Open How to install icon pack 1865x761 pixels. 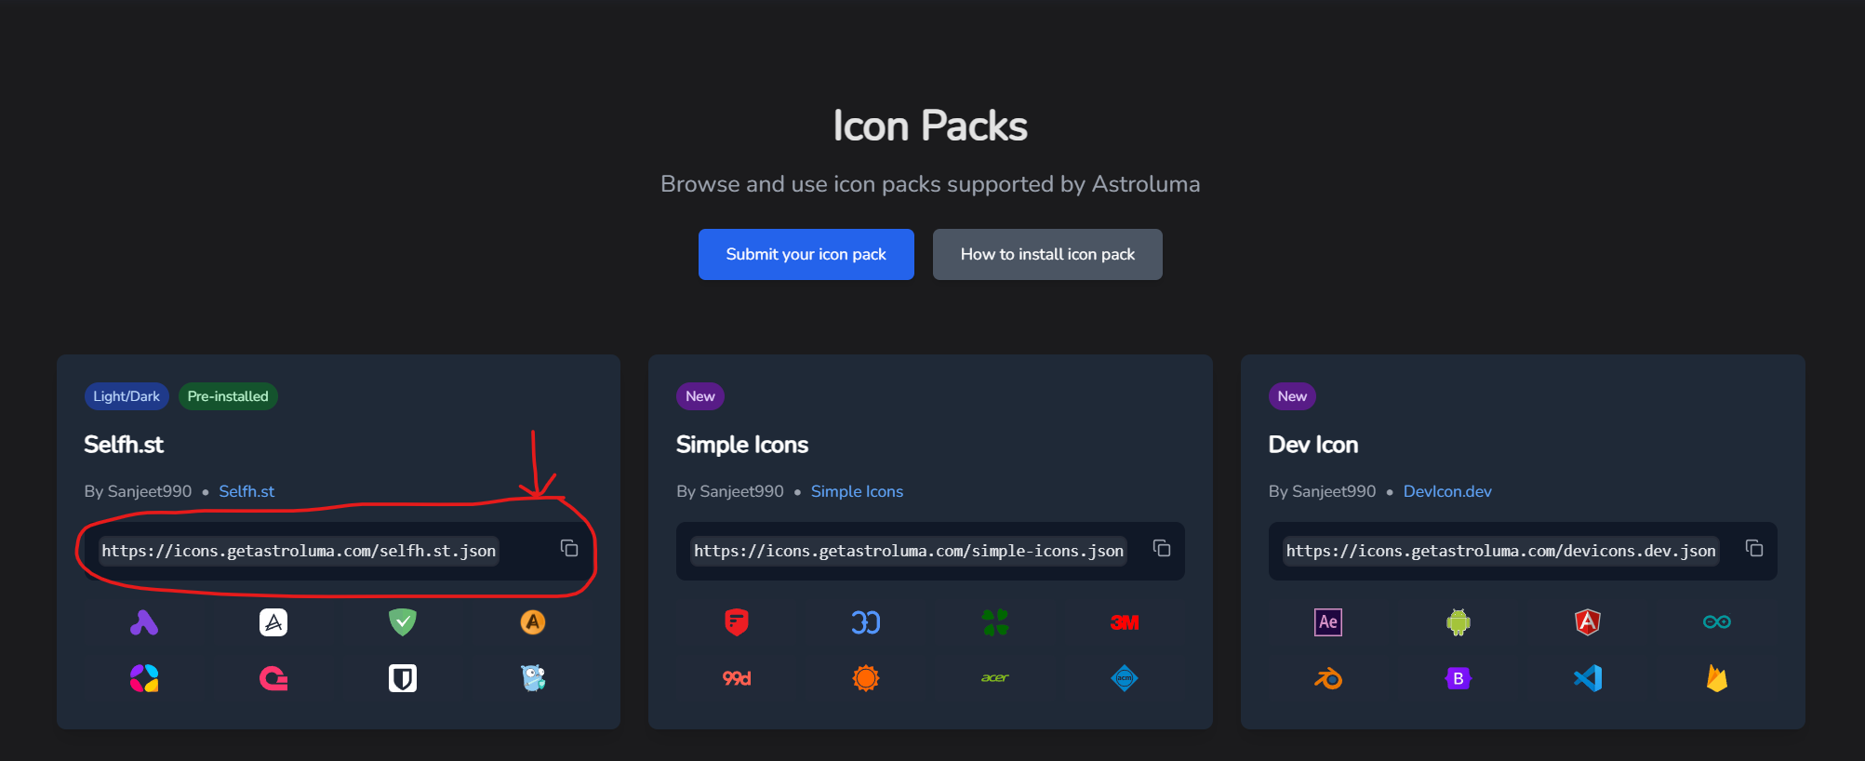[x=1047, y=254]
